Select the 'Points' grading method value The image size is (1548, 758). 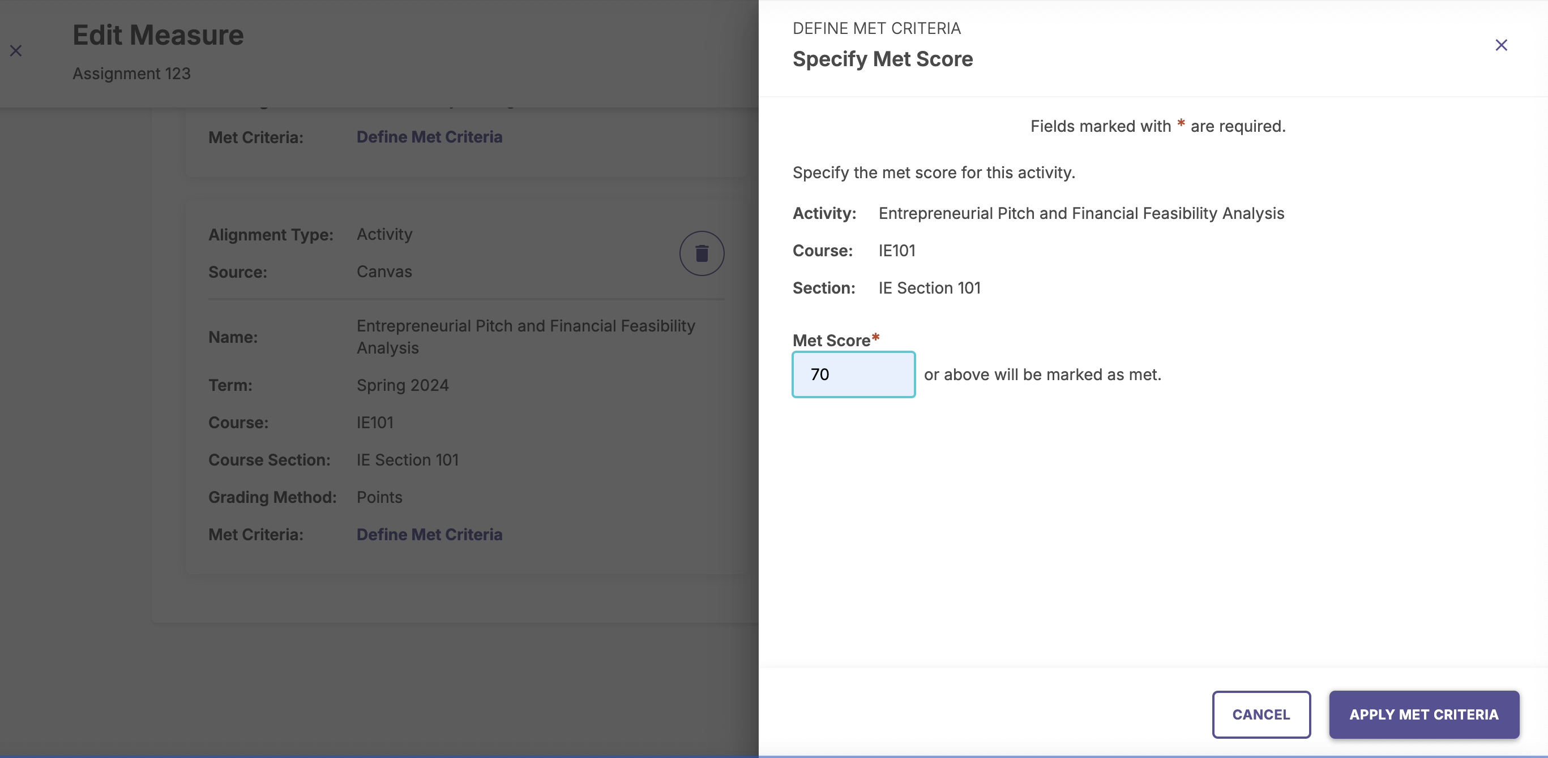tap(379, 497)
